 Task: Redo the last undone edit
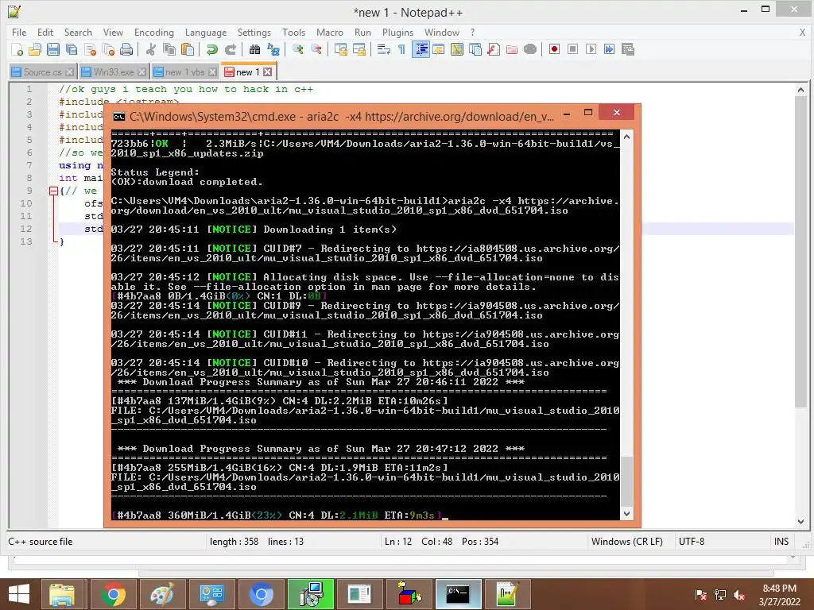pos(230,49)
